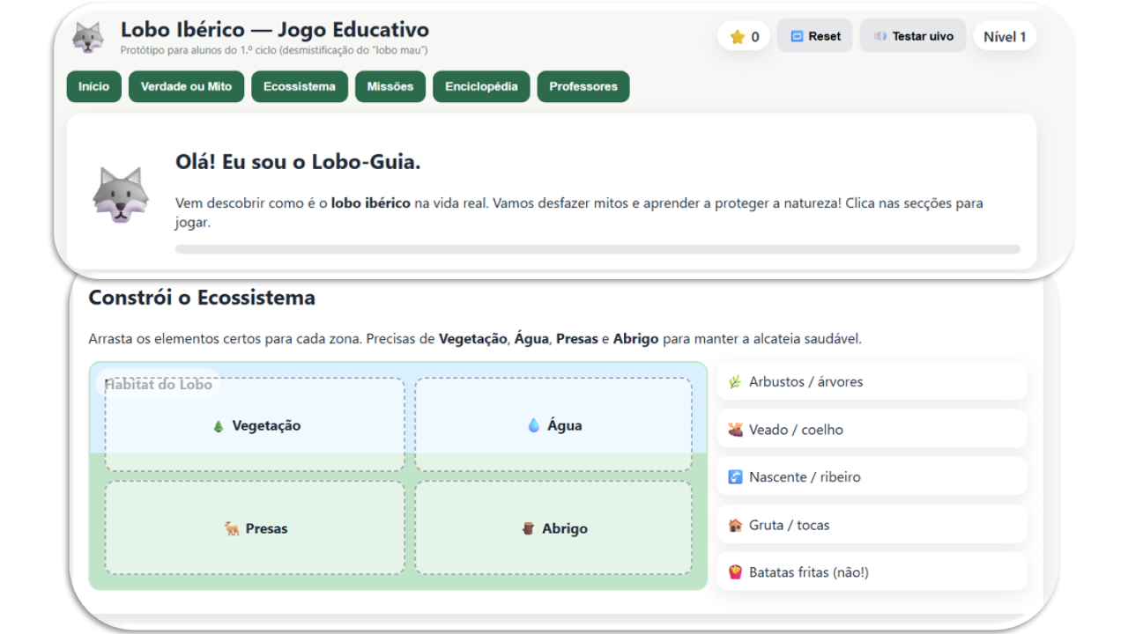Select the Água drop zone
This screenshot has height=634, width=1128.
tap(553, 425)
